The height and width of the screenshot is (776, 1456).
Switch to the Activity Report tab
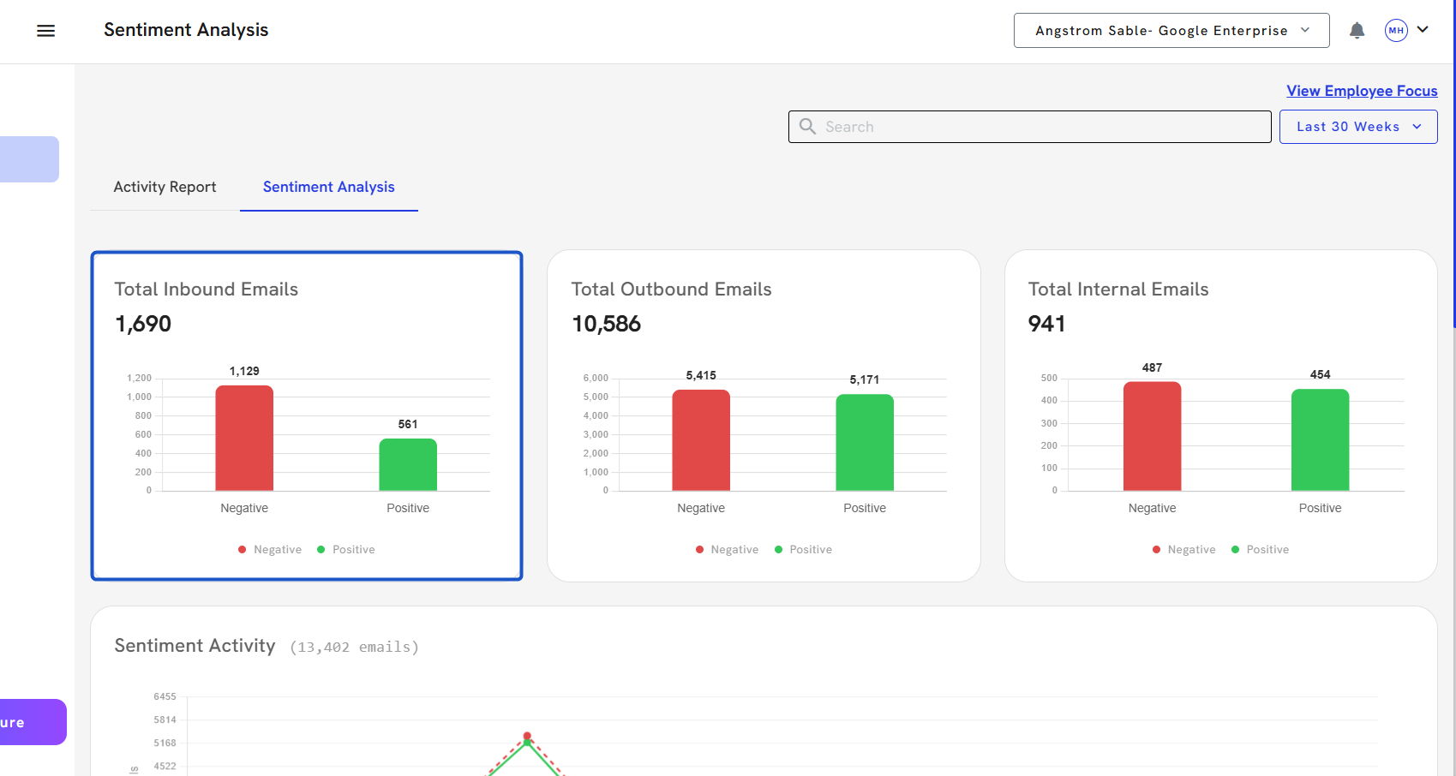165,187
